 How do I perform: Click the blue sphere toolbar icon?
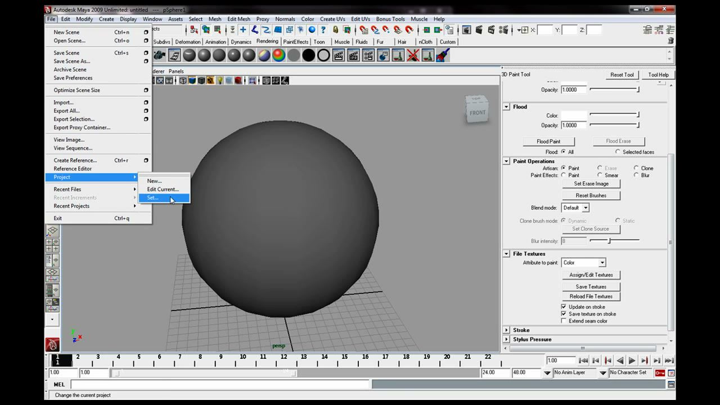[312, 30]
